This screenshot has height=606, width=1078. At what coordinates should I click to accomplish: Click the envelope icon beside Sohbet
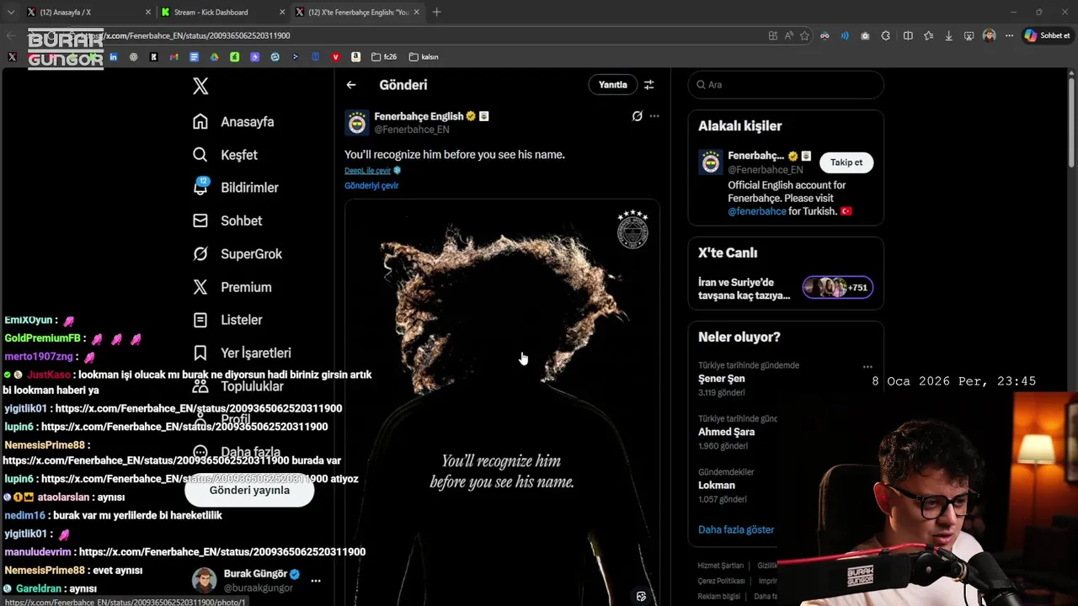(200, 221)
